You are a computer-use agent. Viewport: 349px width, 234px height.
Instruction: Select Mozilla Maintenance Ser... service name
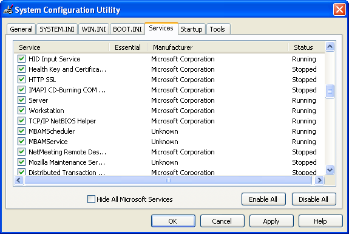pos(67,162)
